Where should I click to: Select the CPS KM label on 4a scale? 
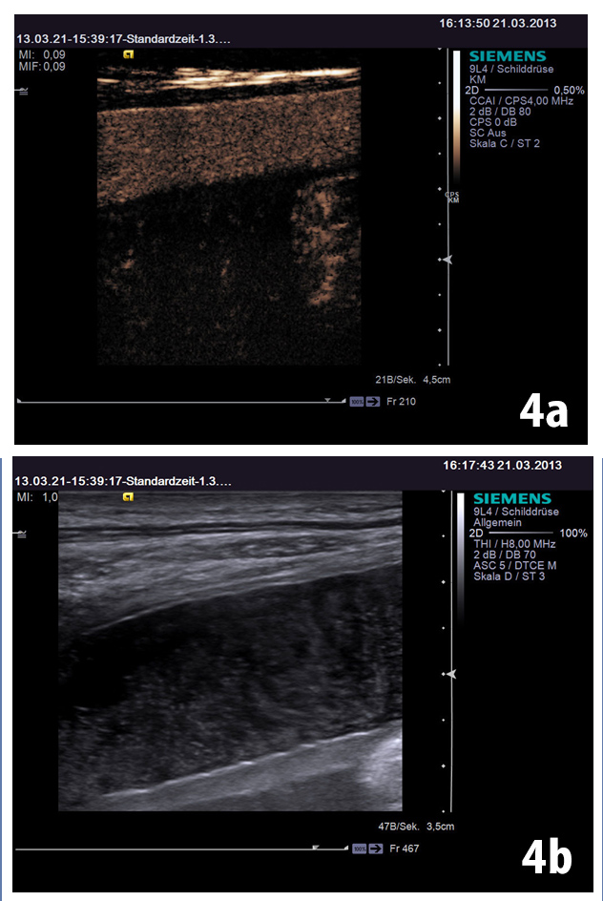452,198
